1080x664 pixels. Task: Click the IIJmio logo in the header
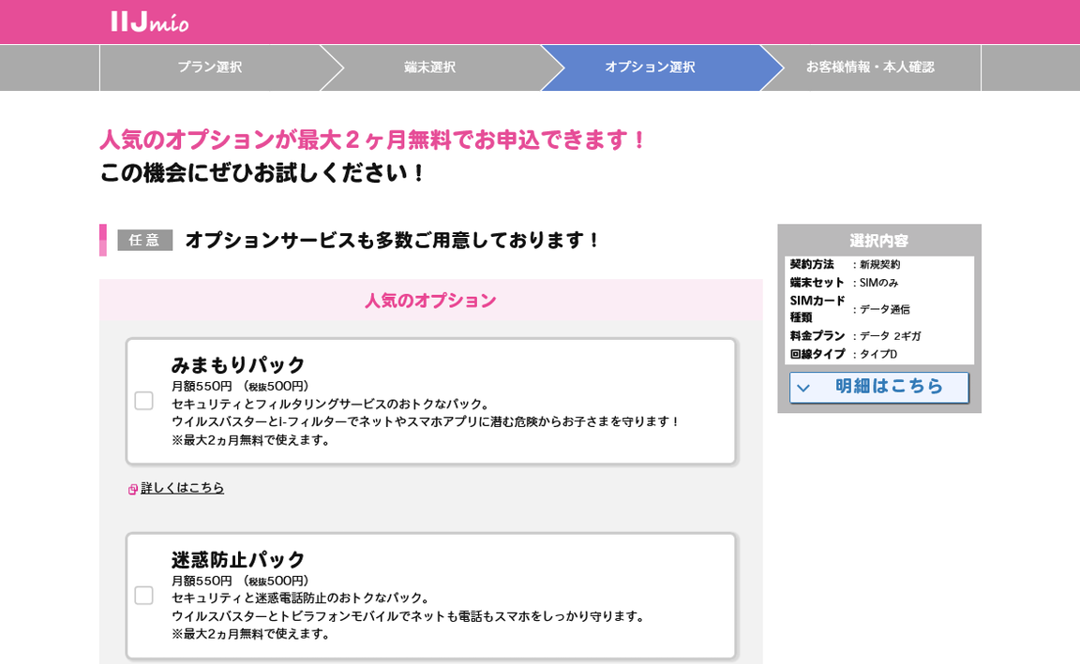pos(150,22)
